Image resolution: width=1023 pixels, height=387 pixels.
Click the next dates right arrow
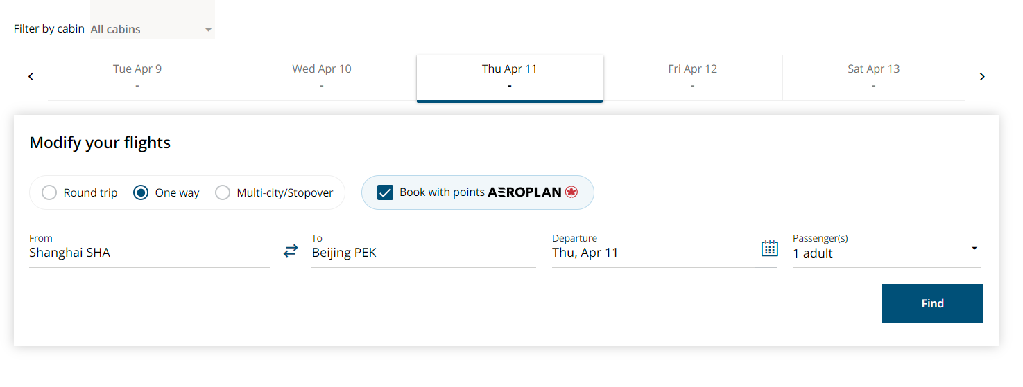(x=982, y=77)
